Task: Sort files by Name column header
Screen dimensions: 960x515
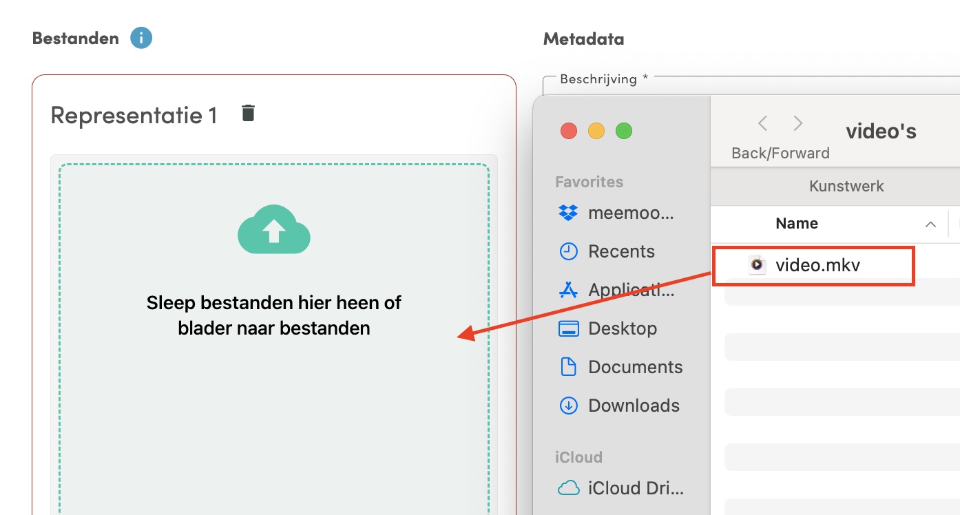Action: 797,223
